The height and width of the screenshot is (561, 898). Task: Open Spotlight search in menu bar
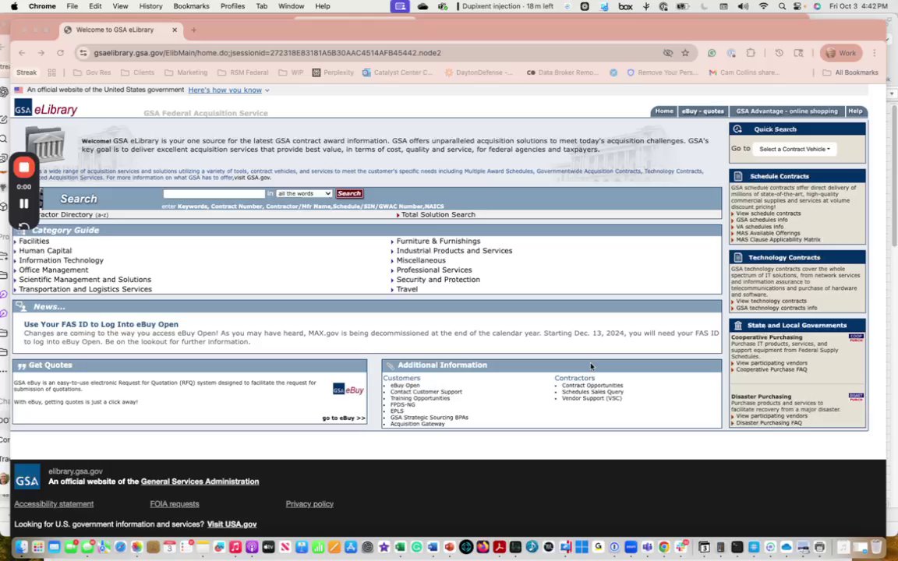782,6
